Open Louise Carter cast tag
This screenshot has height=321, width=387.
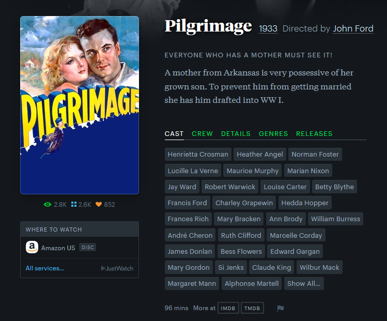[x=285, y=187]
